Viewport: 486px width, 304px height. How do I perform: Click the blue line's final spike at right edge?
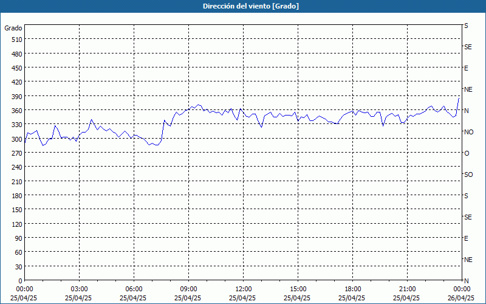pos(459,98)
